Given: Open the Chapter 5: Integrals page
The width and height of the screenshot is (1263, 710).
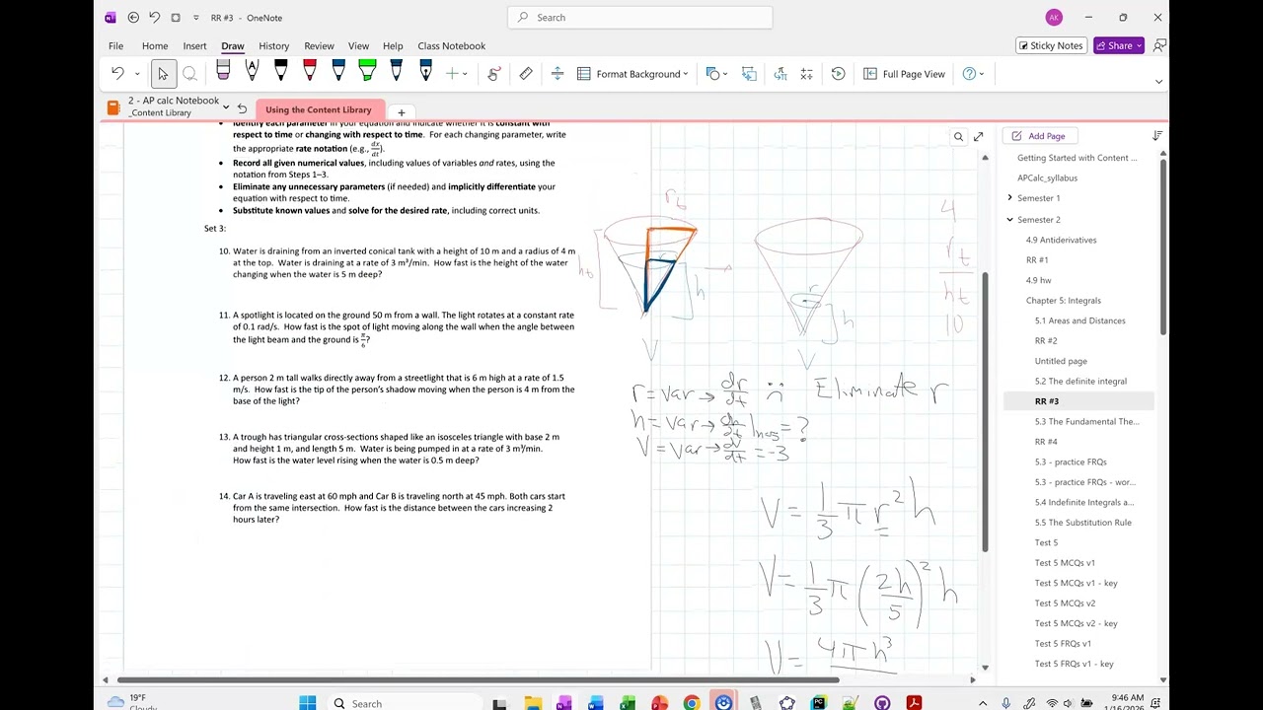Looking at the screenshot, I should [1063, 300].
